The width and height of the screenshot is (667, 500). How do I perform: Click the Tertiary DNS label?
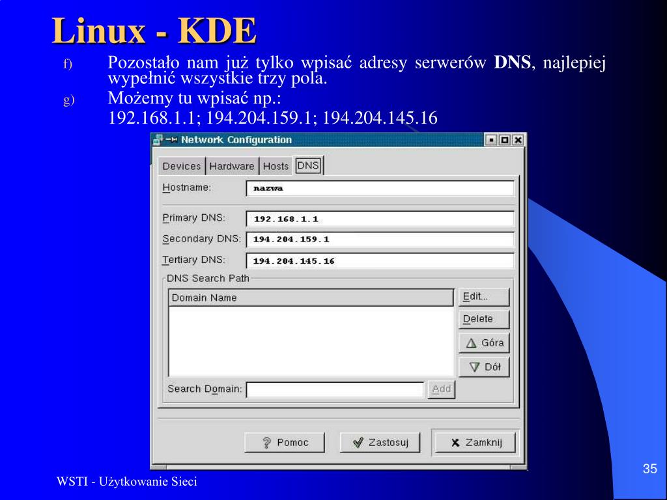[x=194, y=260]
